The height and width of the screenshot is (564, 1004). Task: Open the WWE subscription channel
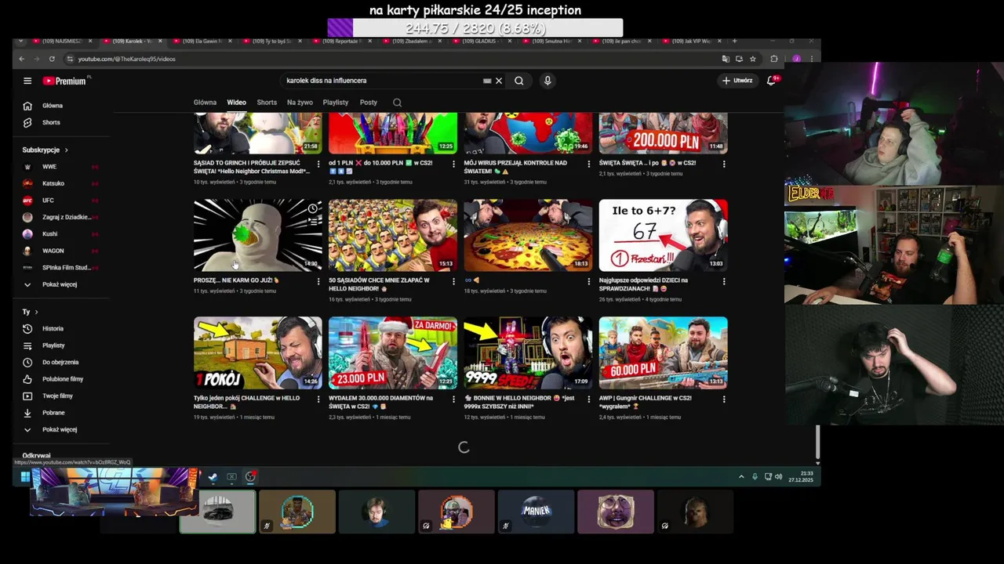click(x=50, y=167)
